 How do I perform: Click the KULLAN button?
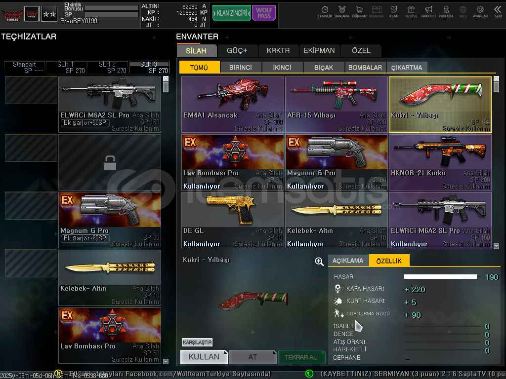204,357
